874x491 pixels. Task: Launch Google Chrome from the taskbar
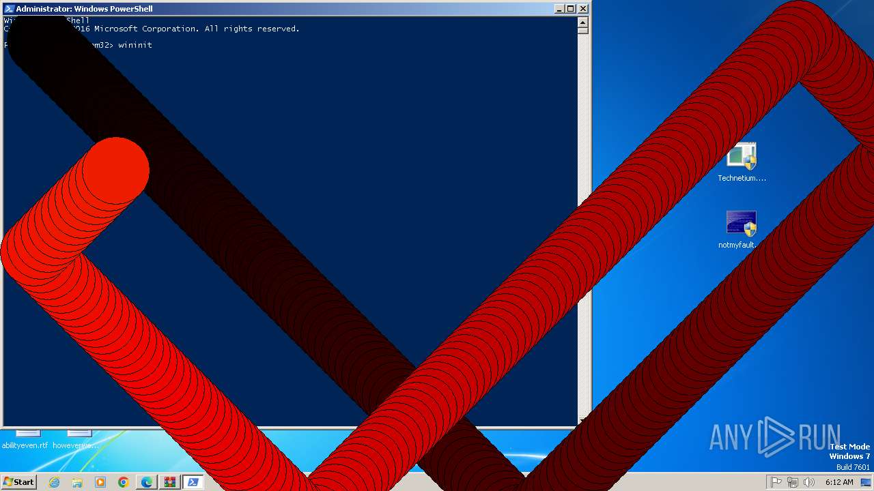[x=124, y=482]
